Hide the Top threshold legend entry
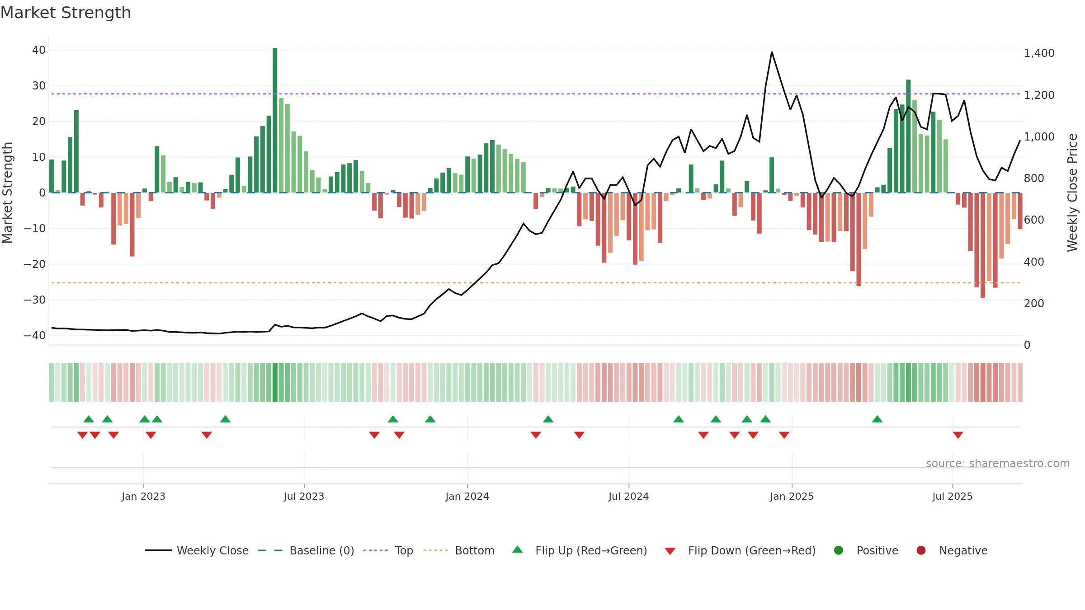Screen dimensions: 1085x610 [388, 550]
